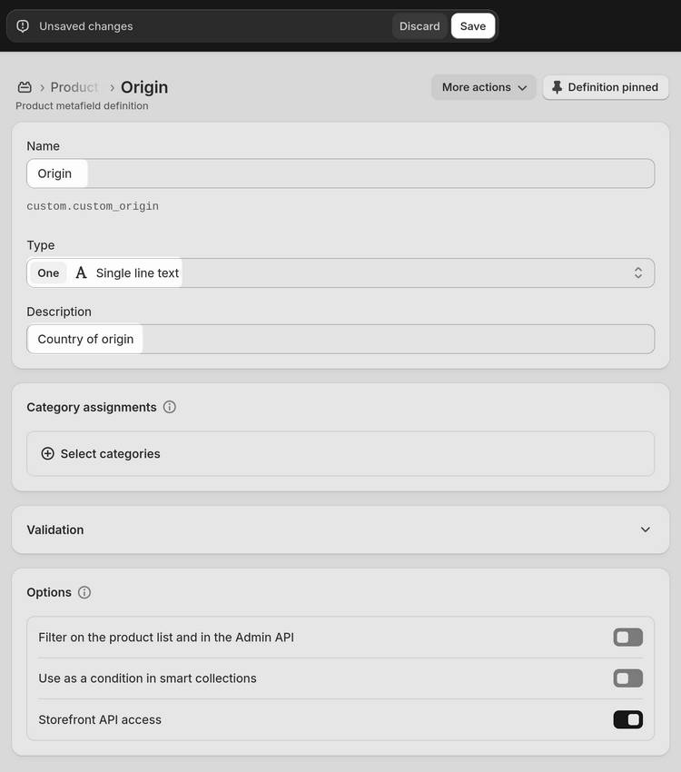This screenshot has height=772, width=681.
Task: Click the stacked chevrons on the Type selector
Action: [638, 272]
